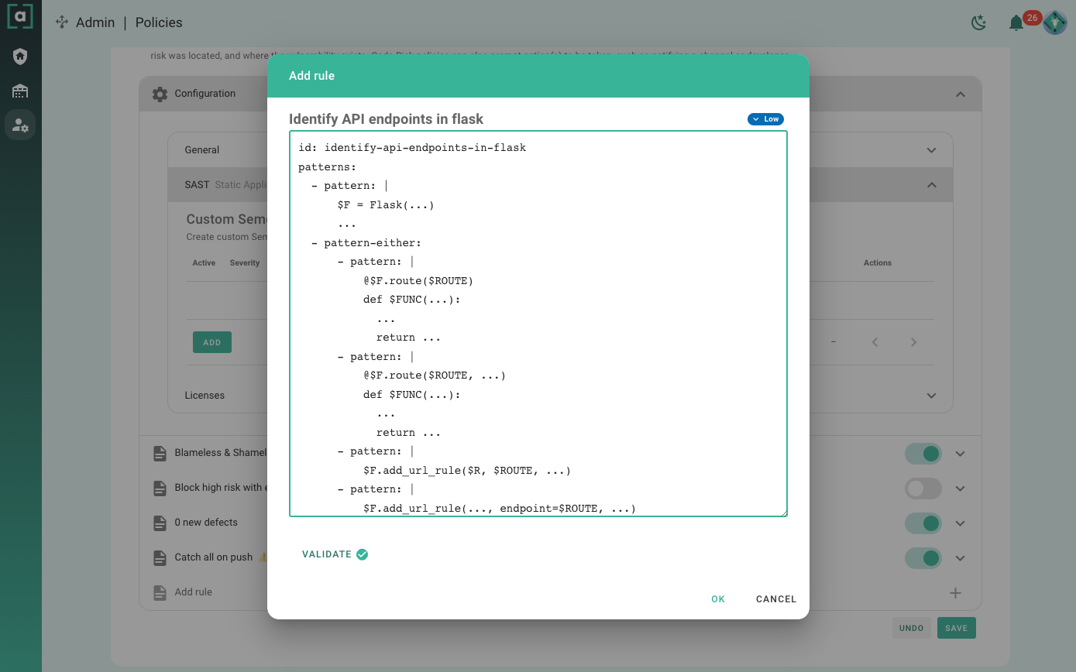Toggle dark mode moon icon
Viewport: 1076px width, 672px height.
[x=979, y=23]
